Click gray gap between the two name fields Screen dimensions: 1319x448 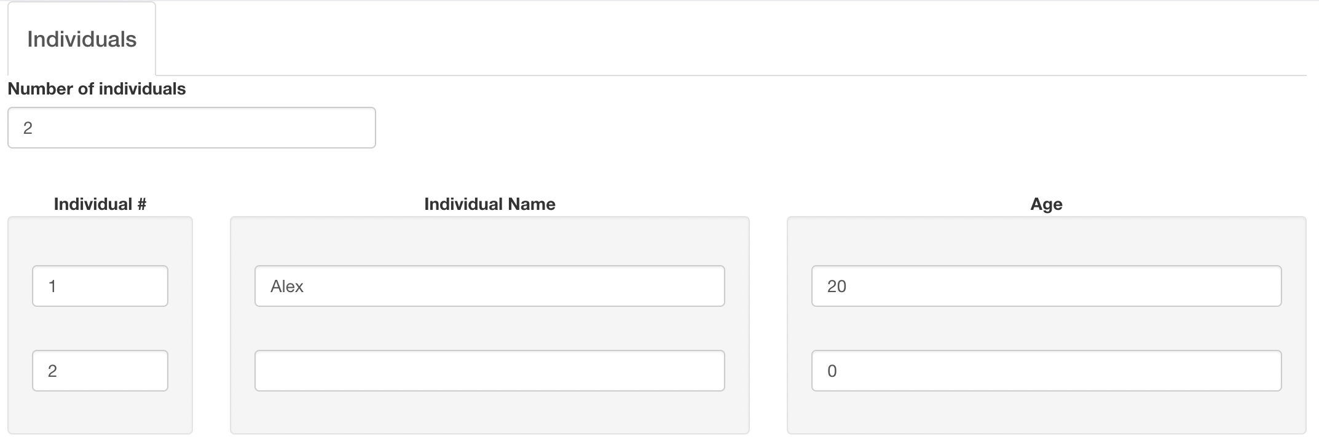489,328
